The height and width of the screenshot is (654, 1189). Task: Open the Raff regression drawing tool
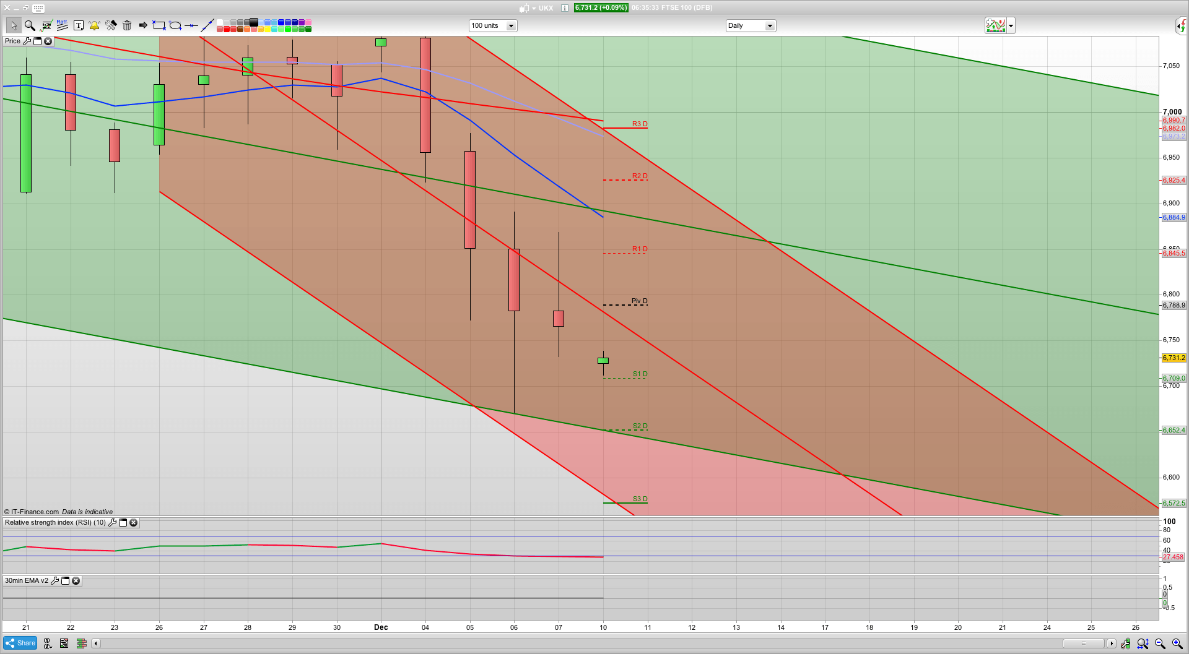(61, 24)
